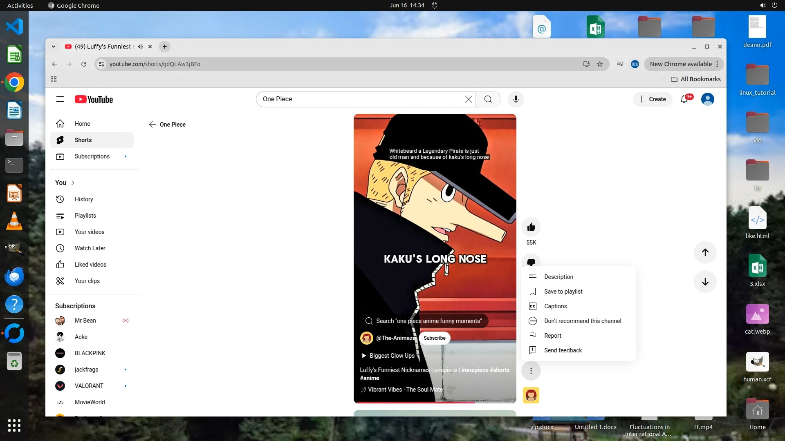Click the dislike thumbs-down button
Viewport: 785px width, 441px height.
(531, 261)
